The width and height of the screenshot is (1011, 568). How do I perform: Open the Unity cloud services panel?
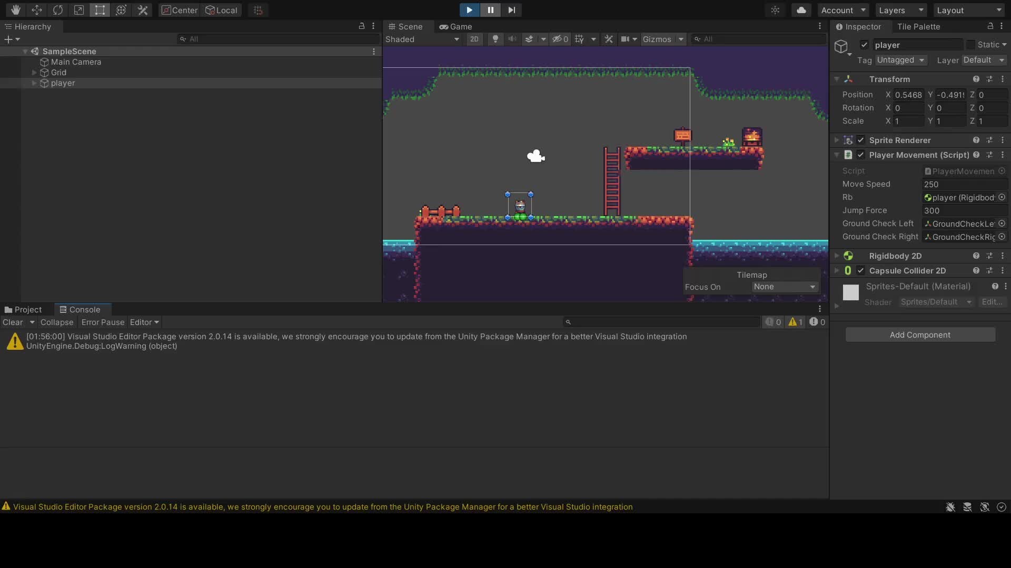click(x=801, y=9)
